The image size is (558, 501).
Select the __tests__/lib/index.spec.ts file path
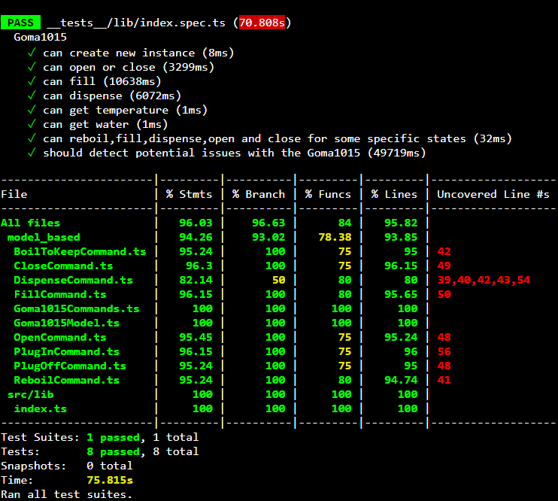136,23
